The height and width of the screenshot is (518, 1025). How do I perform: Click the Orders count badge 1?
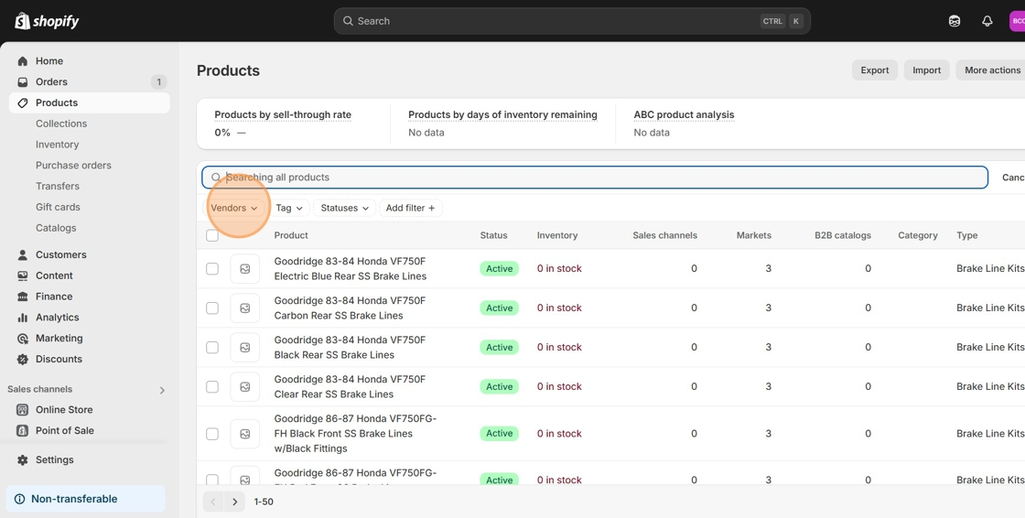tap(158, 81)
